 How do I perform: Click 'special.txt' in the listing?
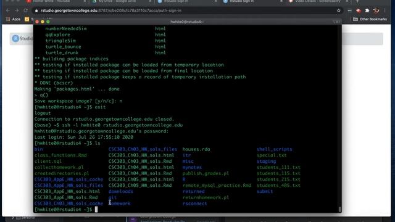tap(272, 155)
